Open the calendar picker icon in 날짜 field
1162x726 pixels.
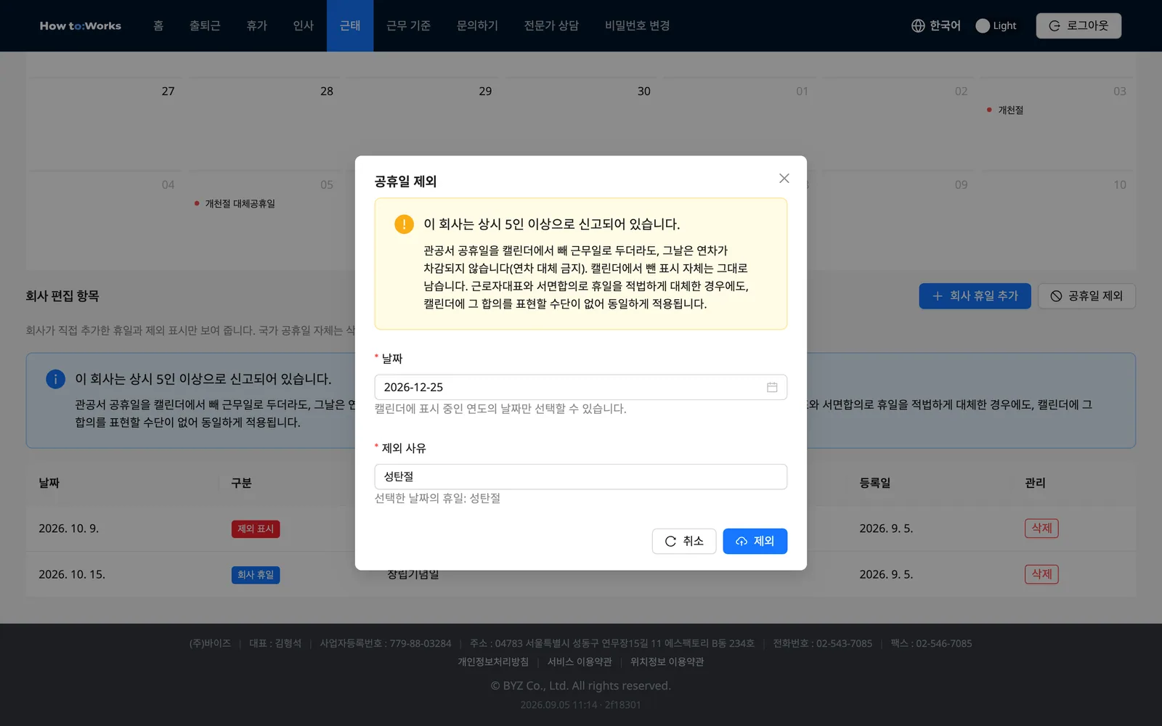pyautogui.click(x=772, y=388)
